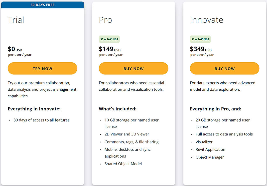Image resolution: width=267 pixels, height=186 pixels.
Task: Select the Object Manager feature item
Action: pos(210,157)
